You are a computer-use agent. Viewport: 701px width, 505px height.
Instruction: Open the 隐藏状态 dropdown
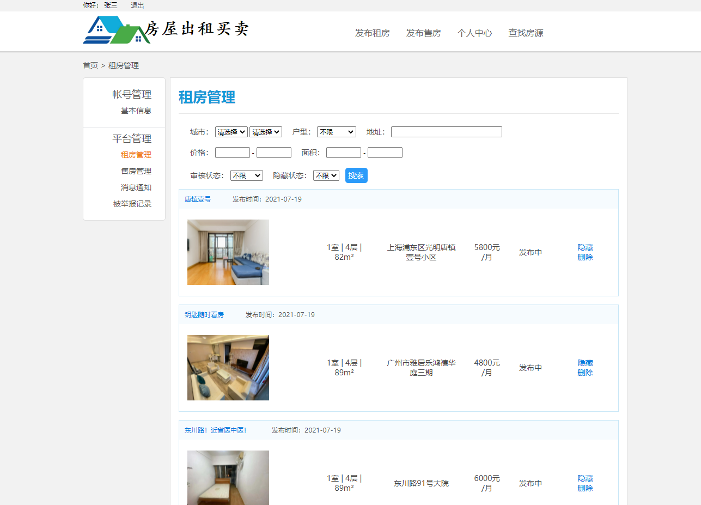326,175
